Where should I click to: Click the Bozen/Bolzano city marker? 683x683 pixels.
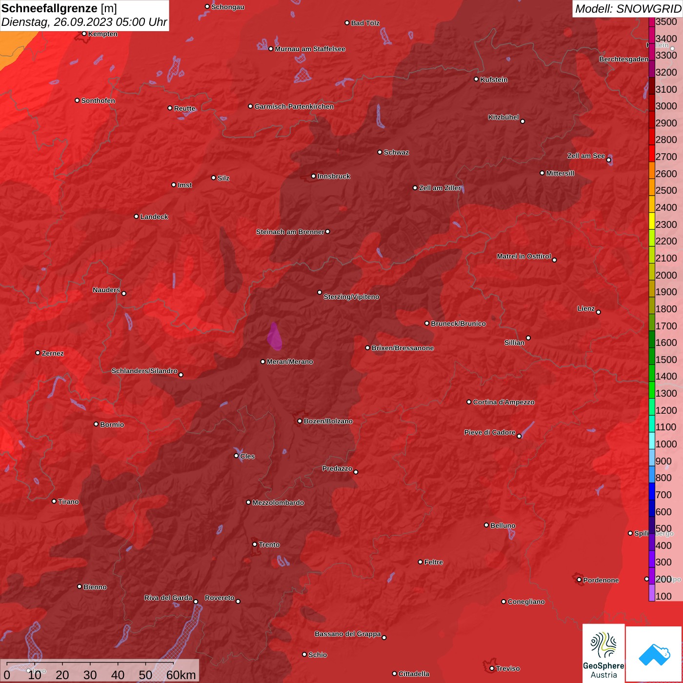pyautogui.click(x=300, y=421)
